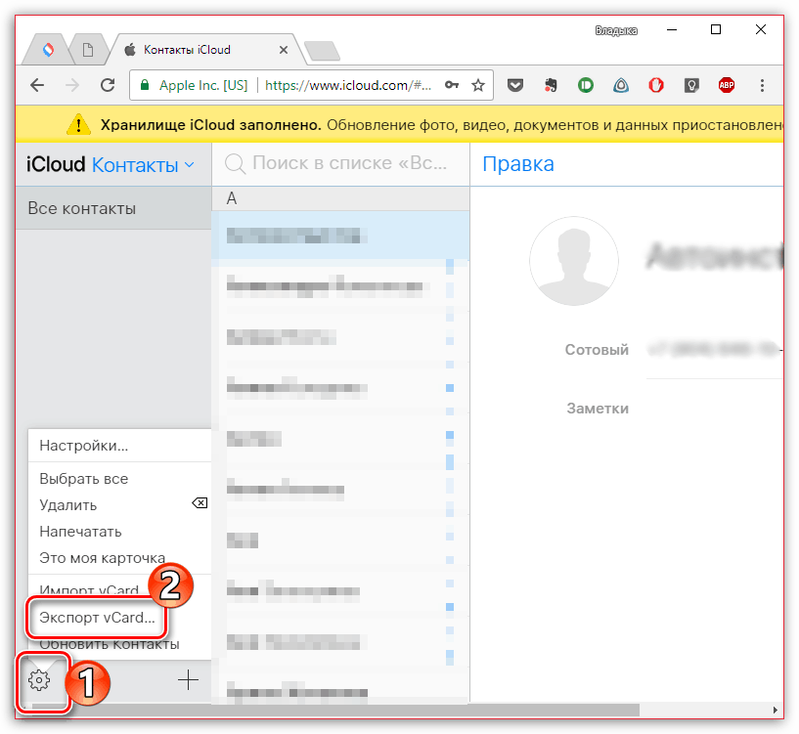Select the Все контакты group
This screenshot has height=734, width=799.
113,208
